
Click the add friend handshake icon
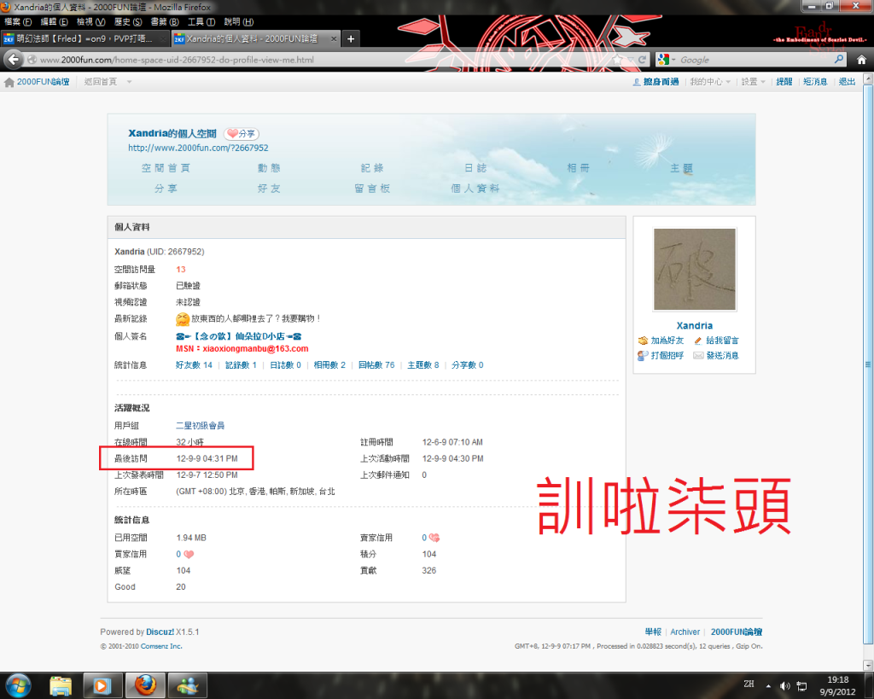(644, 341)
